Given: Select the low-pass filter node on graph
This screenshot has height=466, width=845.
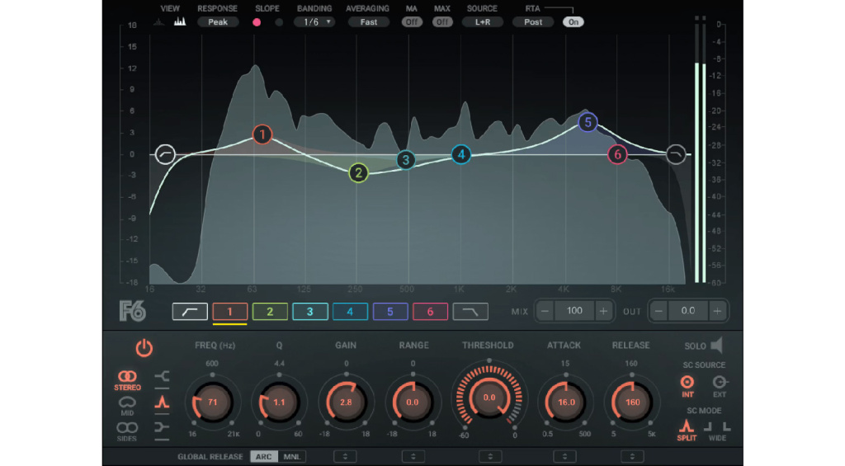Looking at the screenshot, I should tap(676, 154).
